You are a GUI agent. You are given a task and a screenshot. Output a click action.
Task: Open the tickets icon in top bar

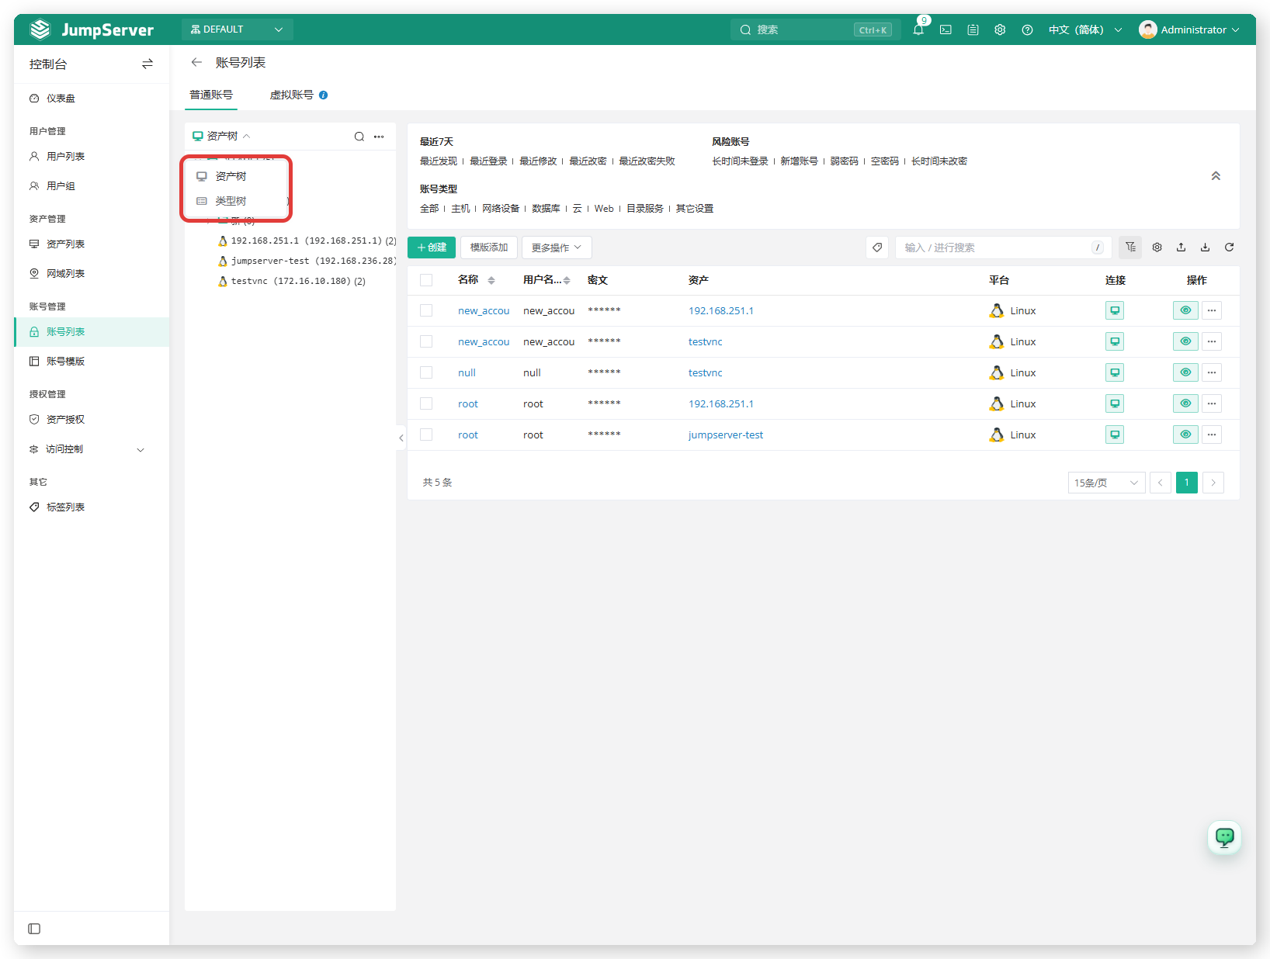point(973,29)
